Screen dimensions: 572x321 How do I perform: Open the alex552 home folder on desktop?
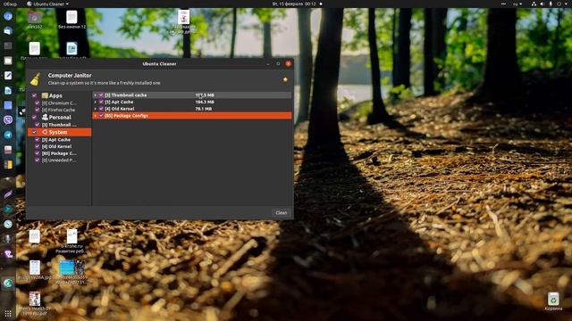(35, 17)
